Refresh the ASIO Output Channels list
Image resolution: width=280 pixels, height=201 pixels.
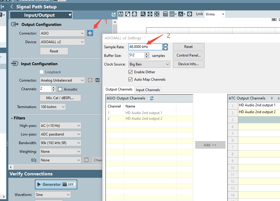click(152, 98)
